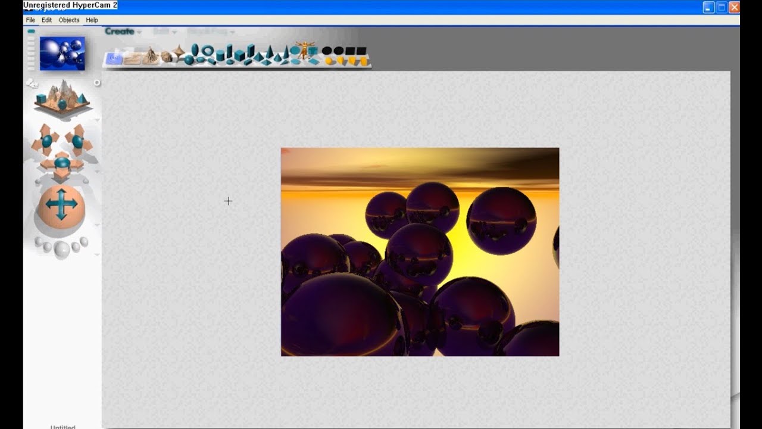
Task: Click the left camera cross control
Action: tap(47, 140)
